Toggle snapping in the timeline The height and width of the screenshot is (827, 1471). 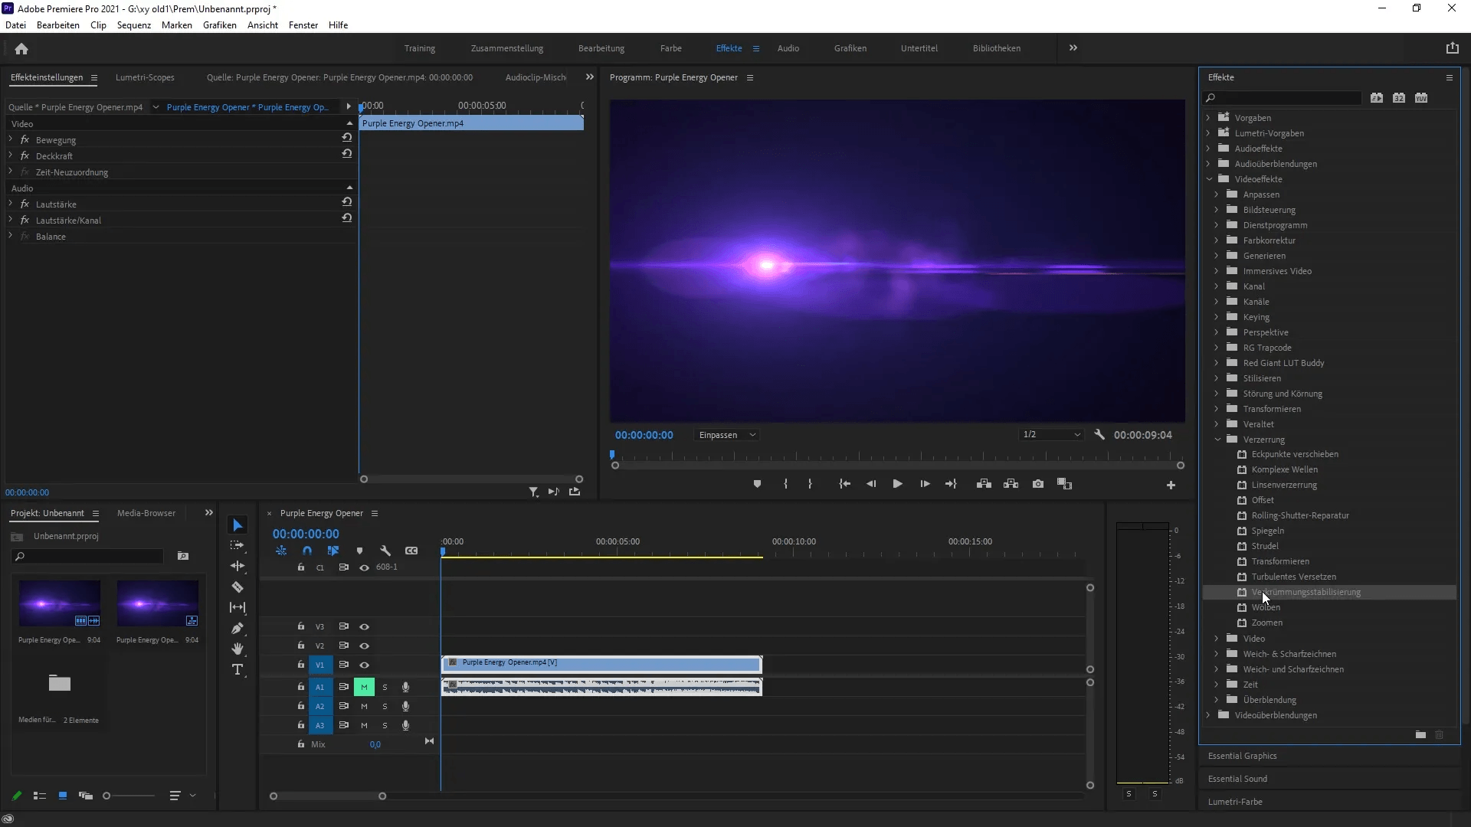(307, 551)
